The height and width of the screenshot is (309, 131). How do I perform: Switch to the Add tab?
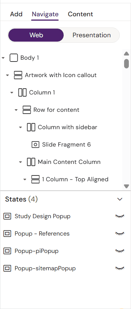coord(16,14)
